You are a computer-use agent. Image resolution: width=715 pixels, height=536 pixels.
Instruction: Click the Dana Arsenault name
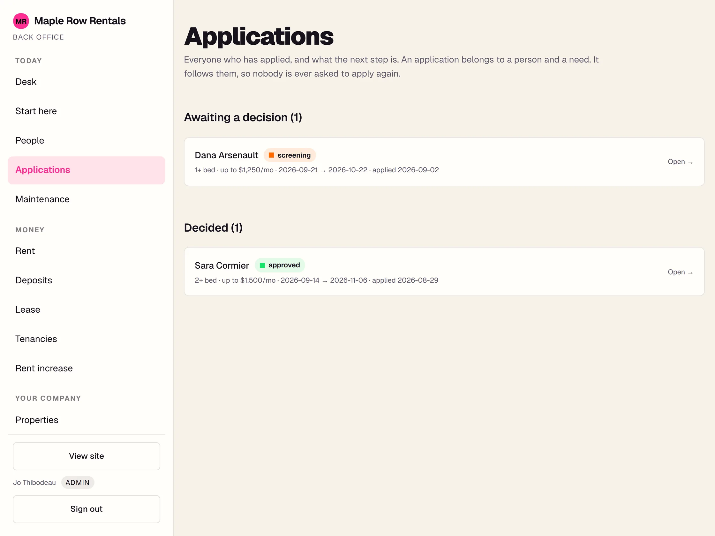[226, 155]
